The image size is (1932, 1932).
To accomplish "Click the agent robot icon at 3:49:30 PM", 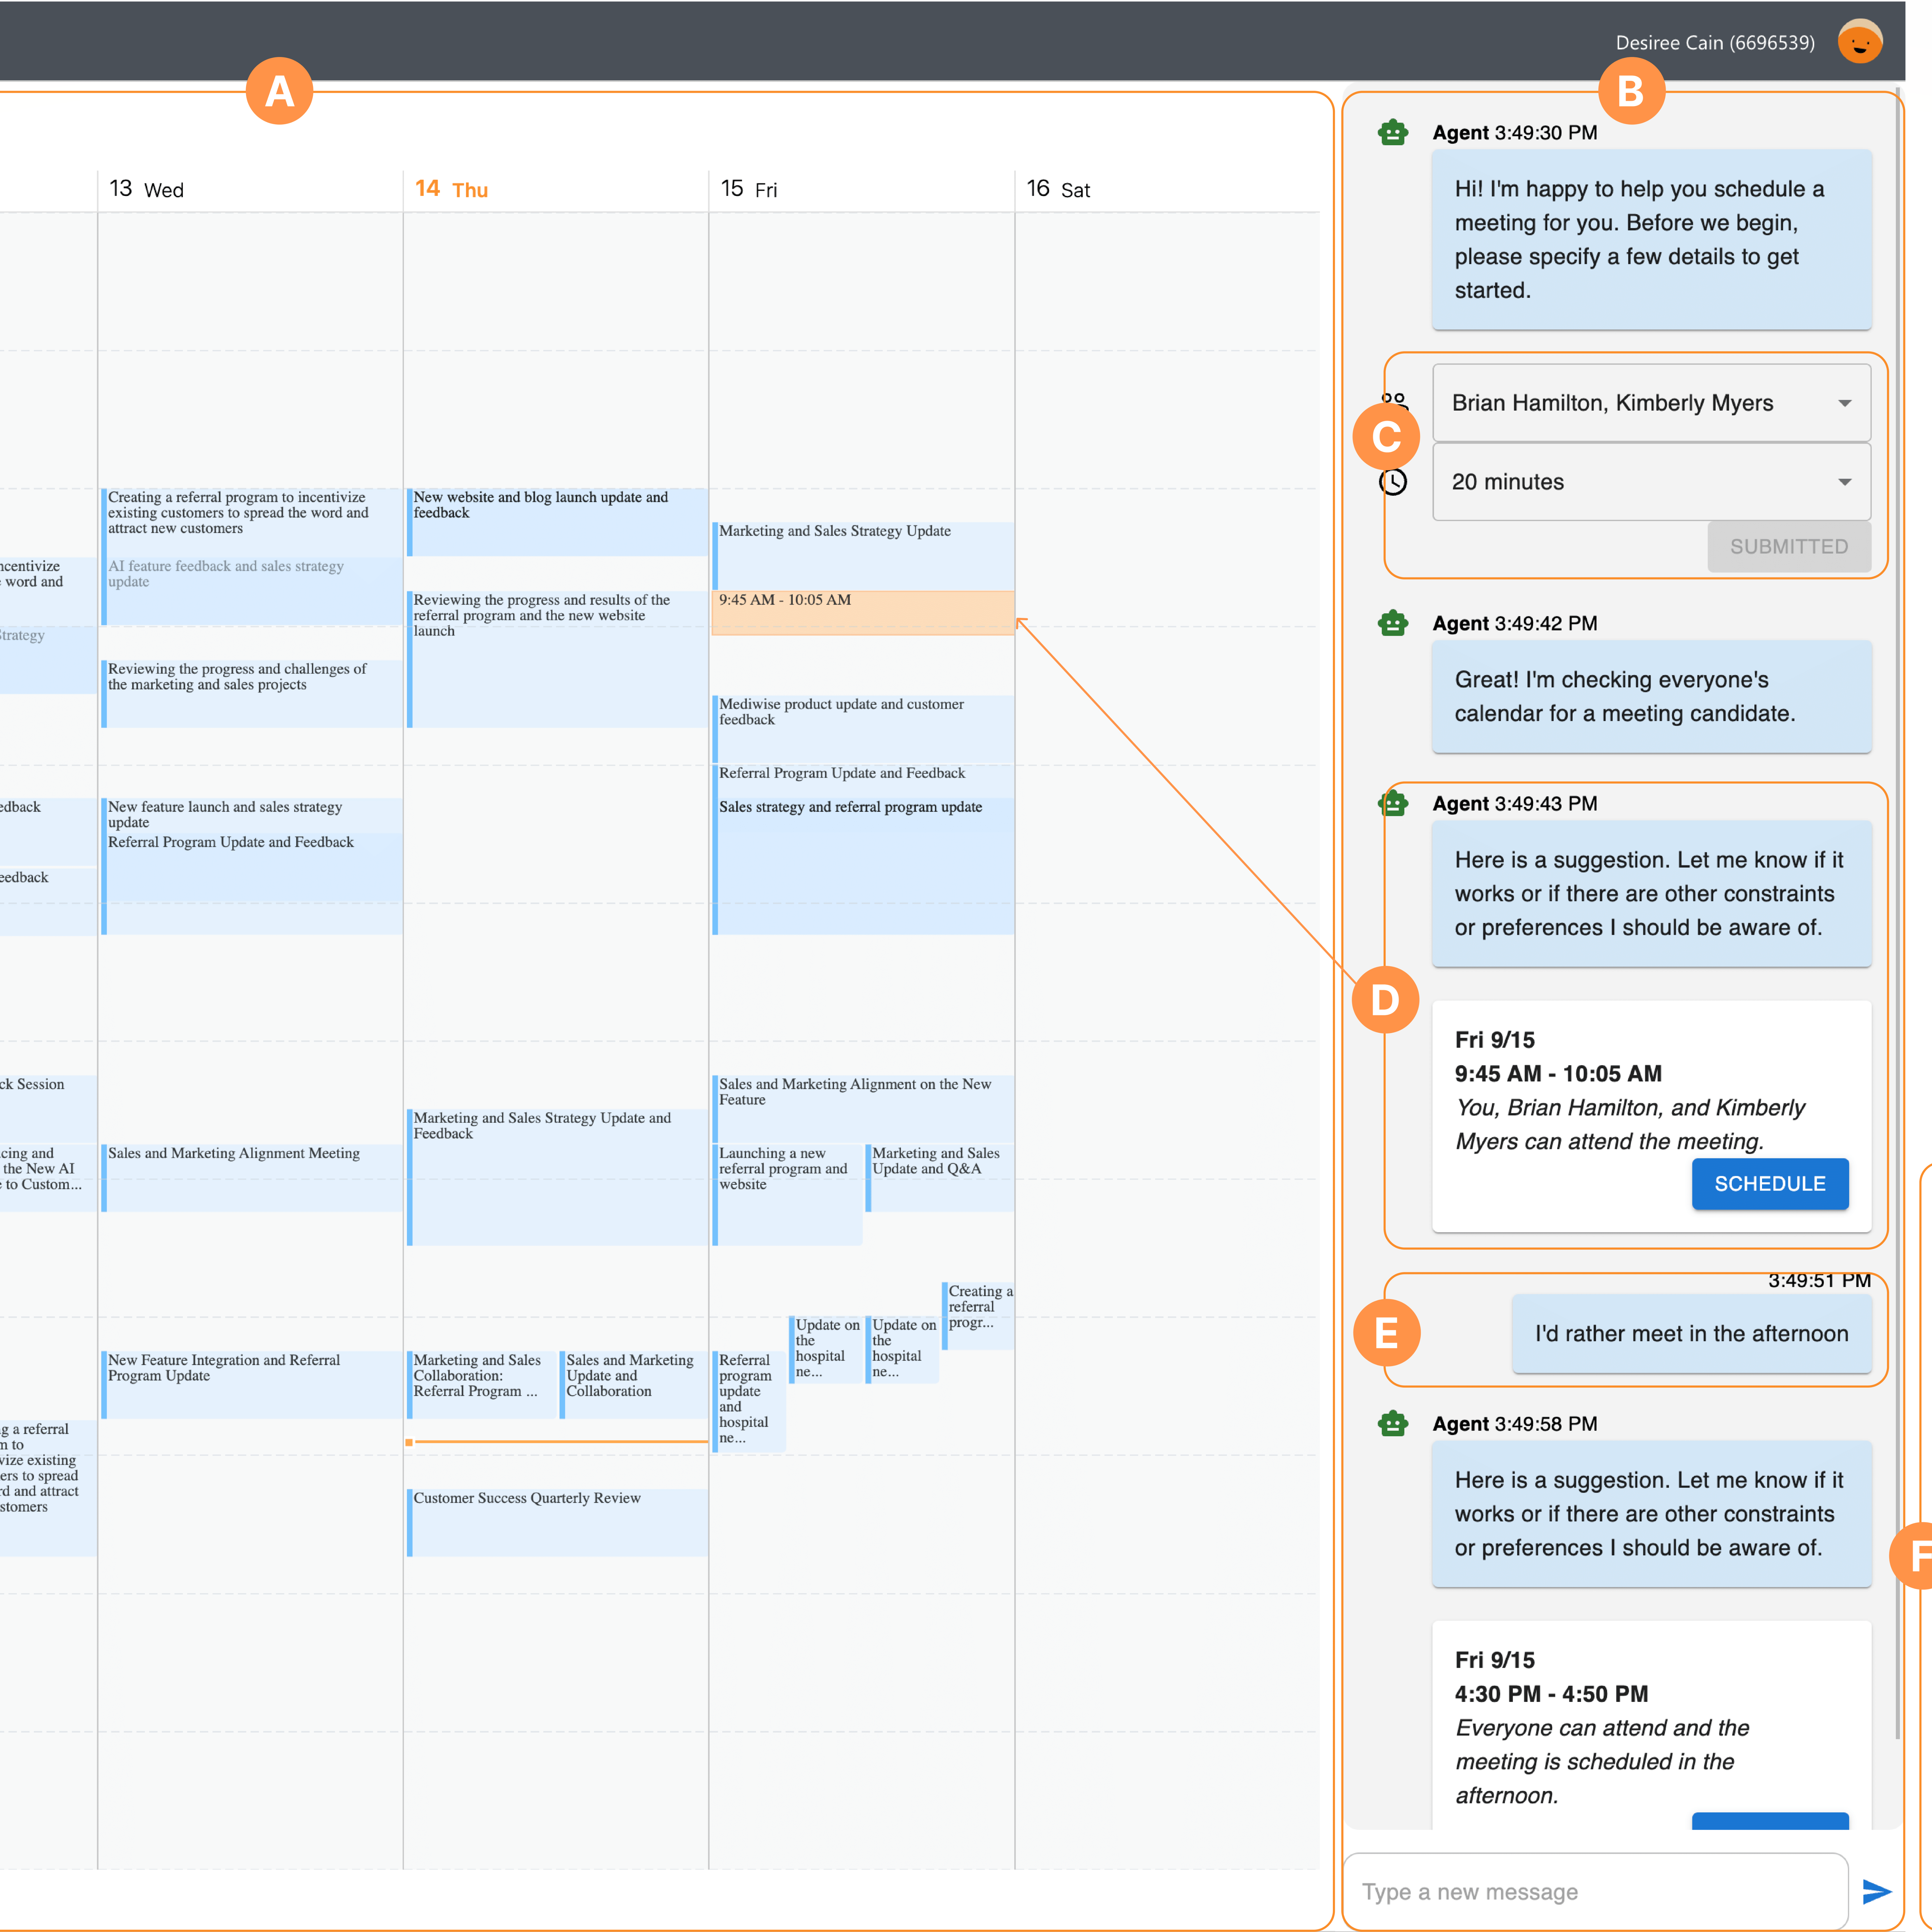I will click(1393, 132).
